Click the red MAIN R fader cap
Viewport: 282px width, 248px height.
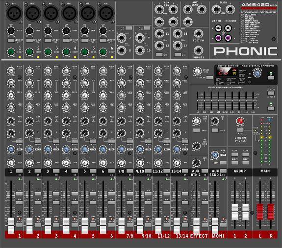tap(271, 212)
